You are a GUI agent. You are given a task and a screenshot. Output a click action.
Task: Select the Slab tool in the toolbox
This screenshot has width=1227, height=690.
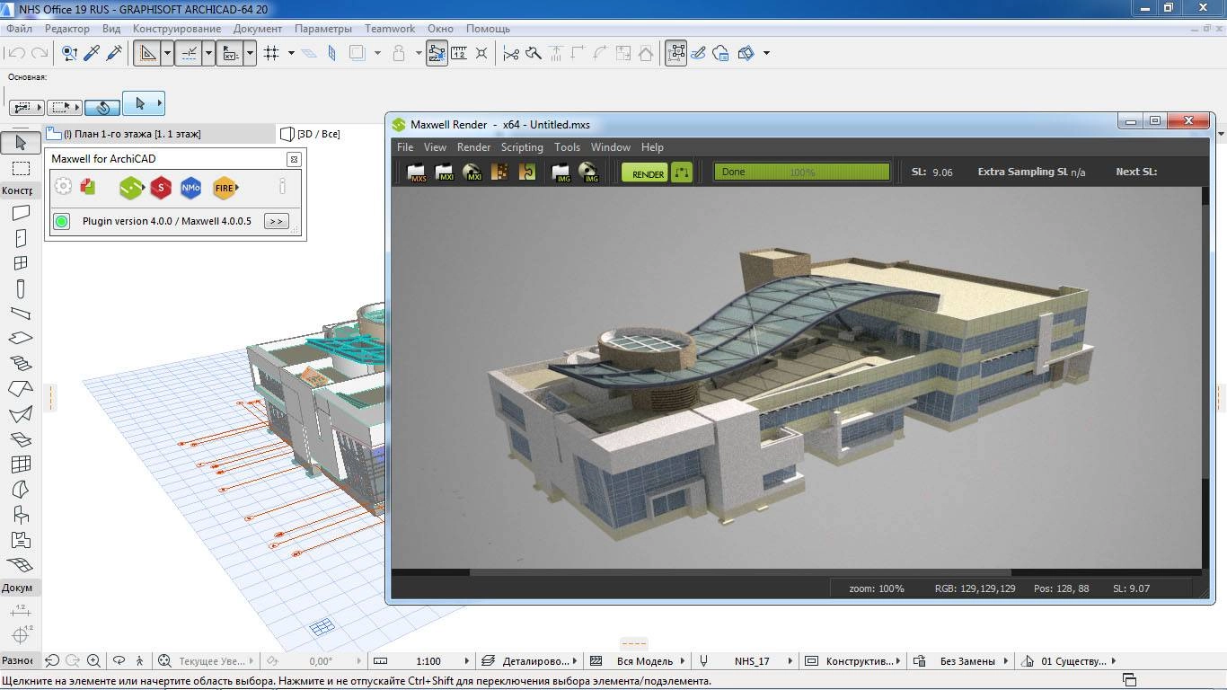click(21, 339)
